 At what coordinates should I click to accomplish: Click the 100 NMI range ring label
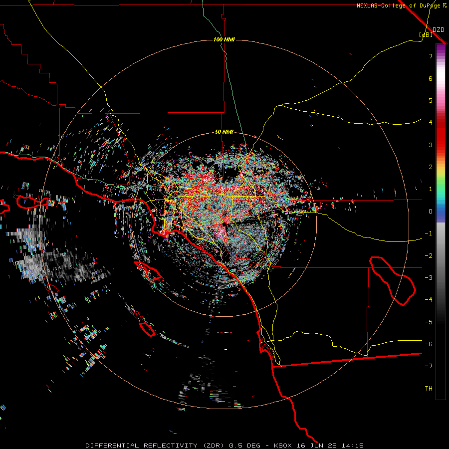coord(224,39)
